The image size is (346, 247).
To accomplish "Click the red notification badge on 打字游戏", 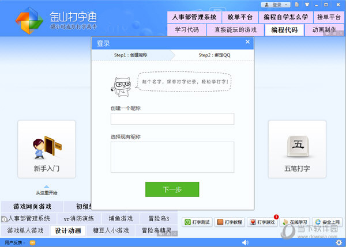I will click(x=276, y=217).
